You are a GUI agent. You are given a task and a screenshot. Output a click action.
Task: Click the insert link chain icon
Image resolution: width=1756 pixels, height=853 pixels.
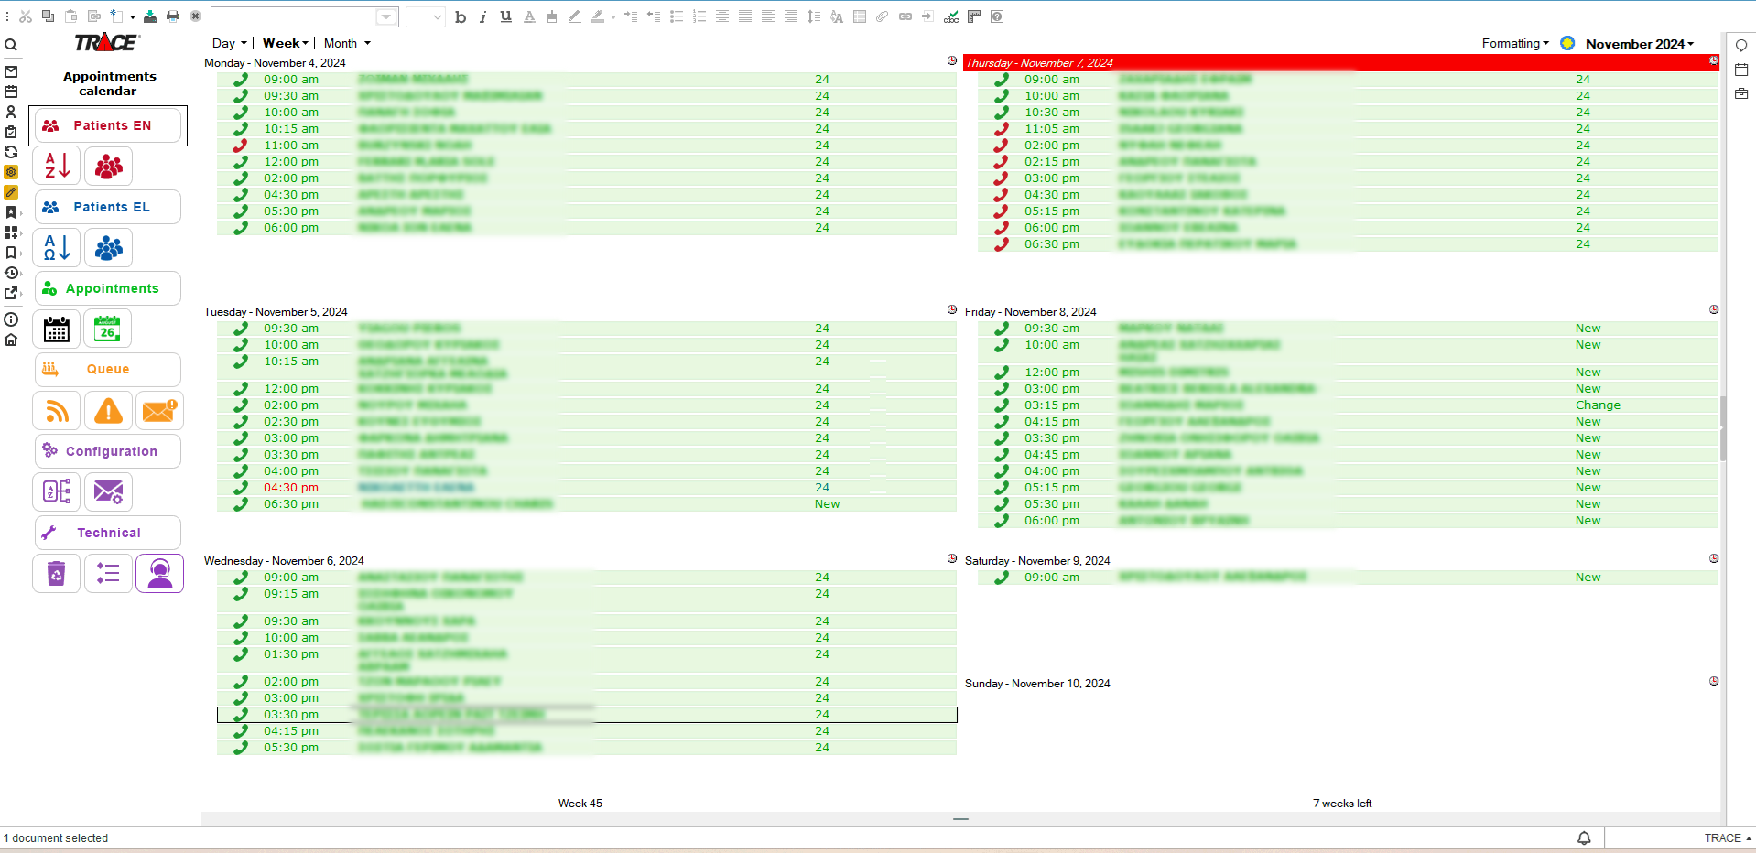[x=905, y=16]
